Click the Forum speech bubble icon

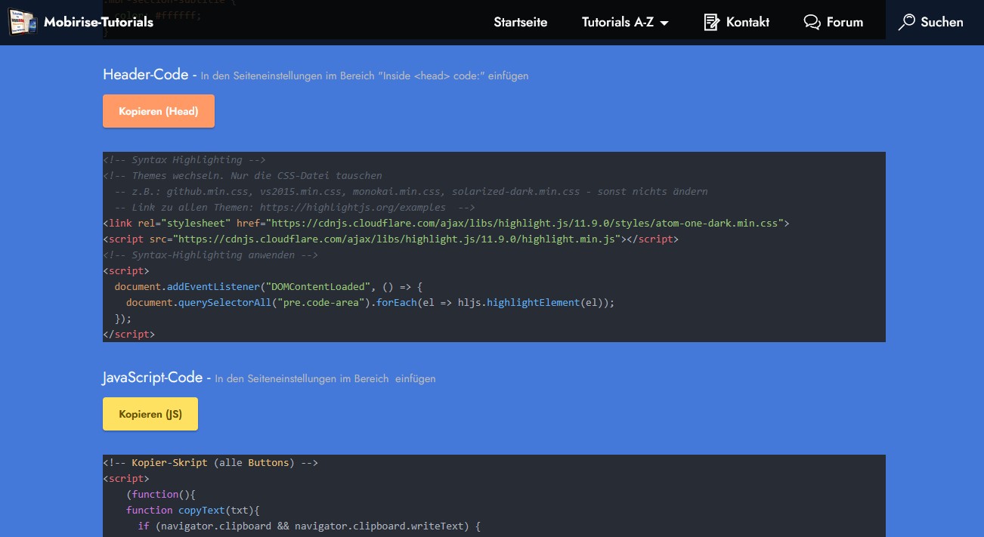click(x=812, y=23)
